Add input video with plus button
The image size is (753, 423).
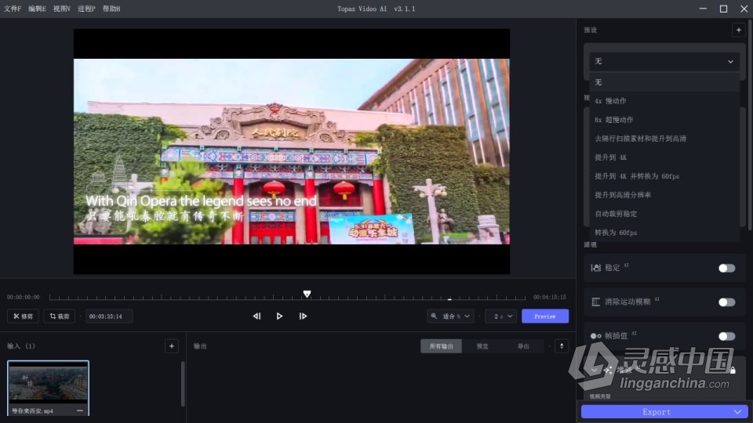[172, 345]
